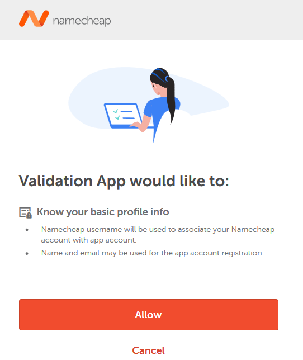Click the profile info lock icon
Image resolution: width=303 pixels, height=360 pixels.
click(x=25, y=212)
